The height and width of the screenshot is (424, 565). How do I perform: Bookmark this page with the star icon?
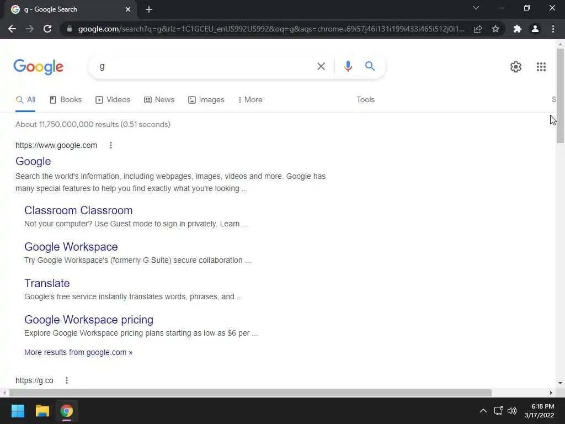pyautogui.click(x=495, y=29)
